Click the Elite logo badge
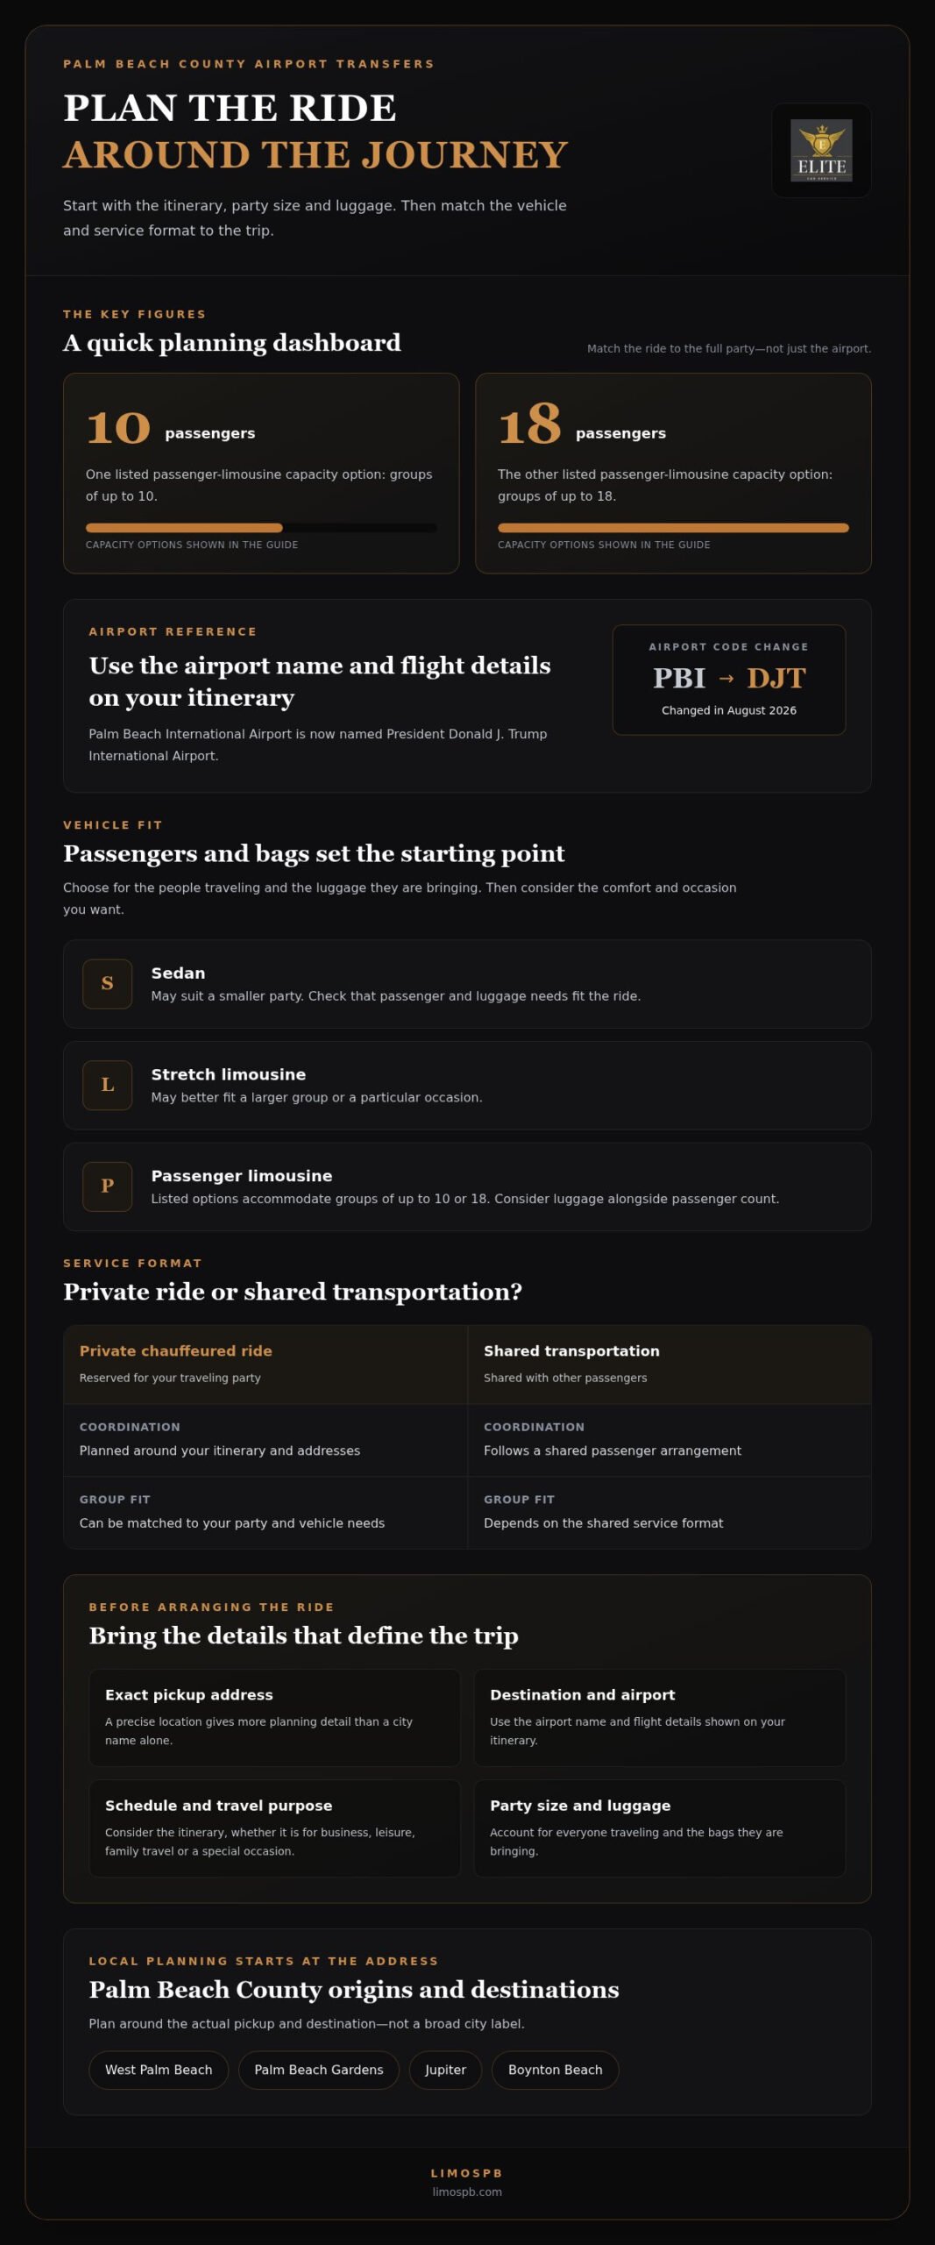The width and height of the screenshot is (935, 2245). tap(821, 151)
